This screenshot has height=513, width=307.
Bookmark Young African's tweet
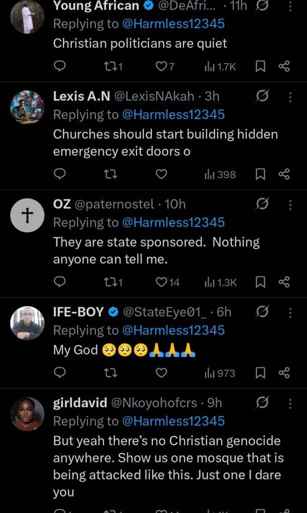(x=260, y=66)
